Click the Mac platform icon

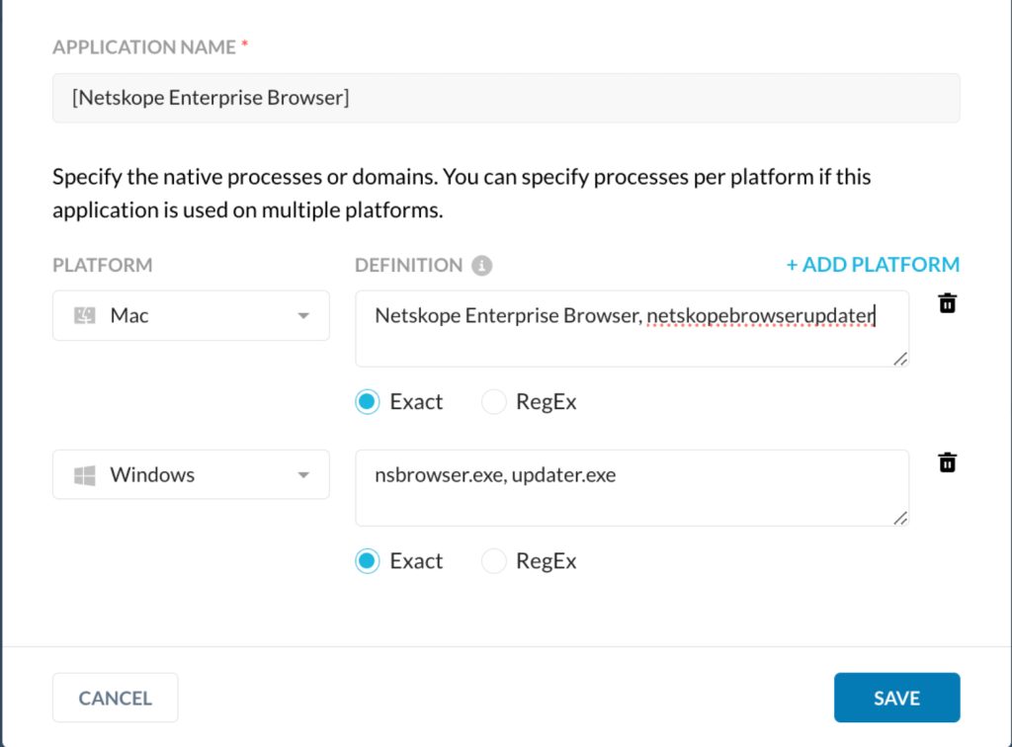click(85, 315)
